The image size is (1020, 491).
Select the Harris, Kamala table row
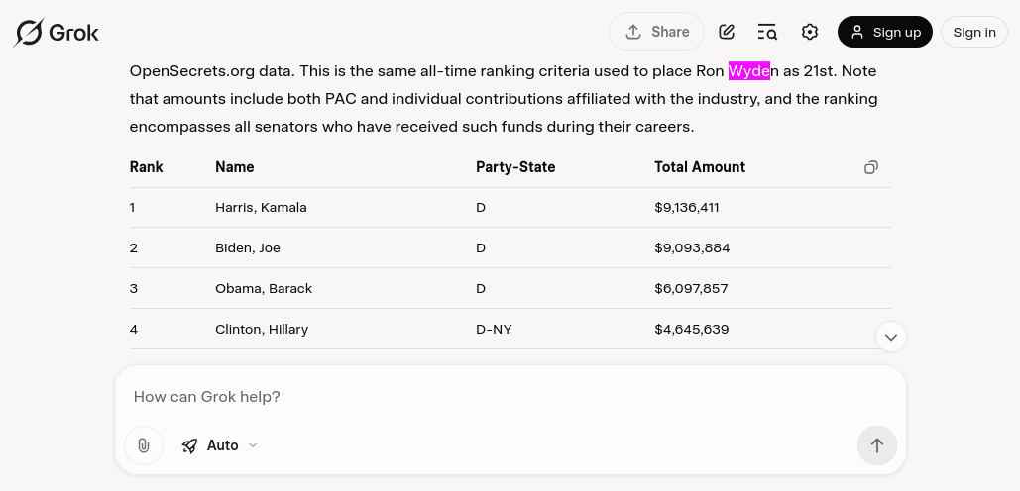click(510, 208)
